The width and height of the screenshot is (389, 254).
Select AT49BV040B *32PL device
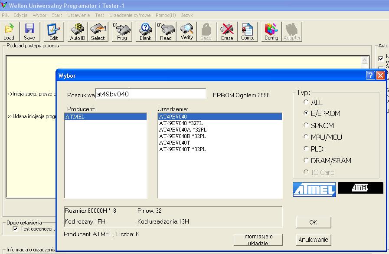pyautogui.click(x=220, y=136)
